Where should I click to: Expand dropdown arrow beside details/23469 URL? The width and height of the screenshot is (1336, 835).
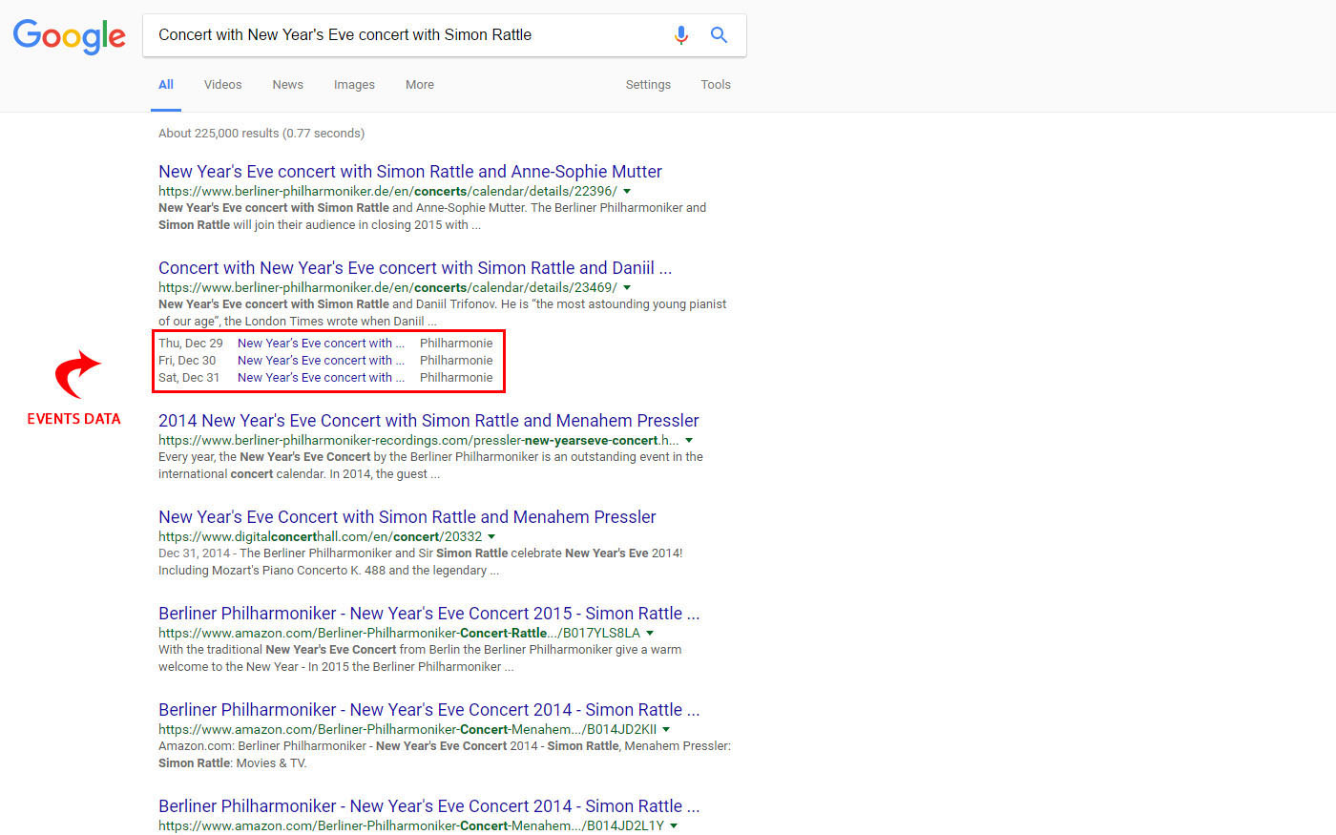[x=627, y=288]
